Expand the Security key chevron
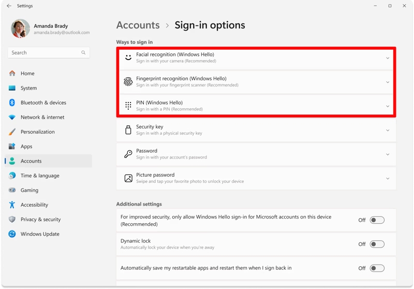Screen dimensions: 414x289 pyautogui.click(x=388, y=131)
